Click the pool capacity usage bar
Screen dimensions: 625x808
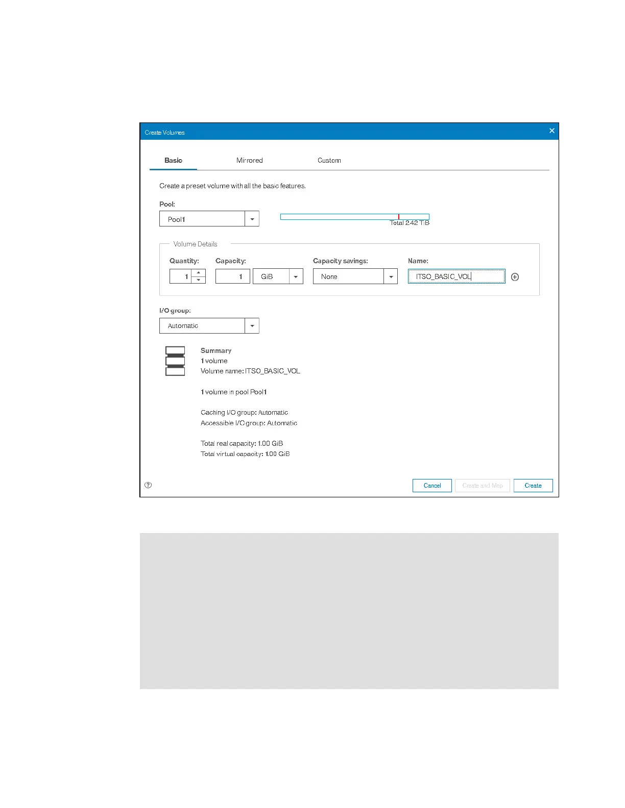coord(355,217)
